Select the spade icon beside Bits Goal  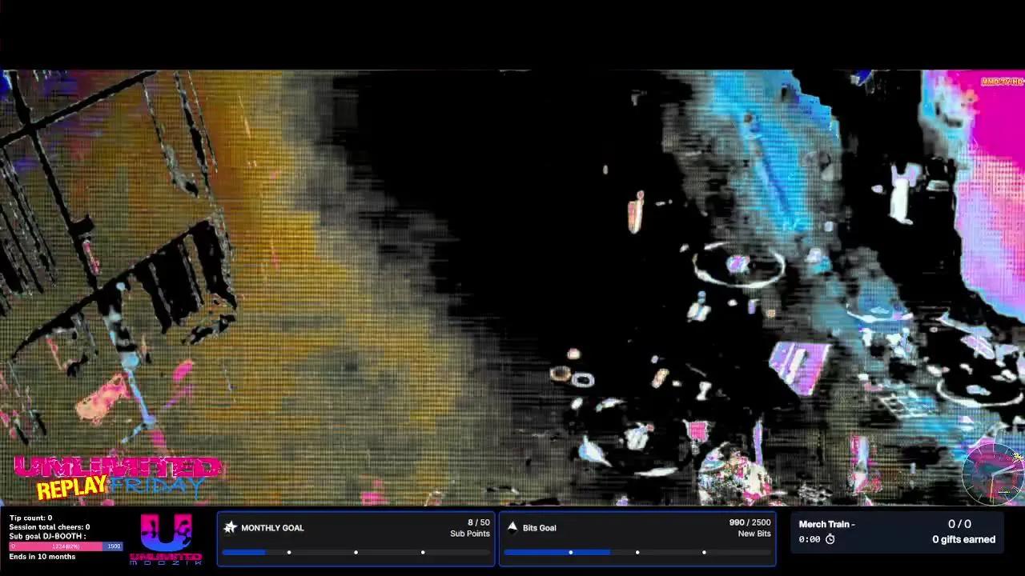click(x=512, y=527)
